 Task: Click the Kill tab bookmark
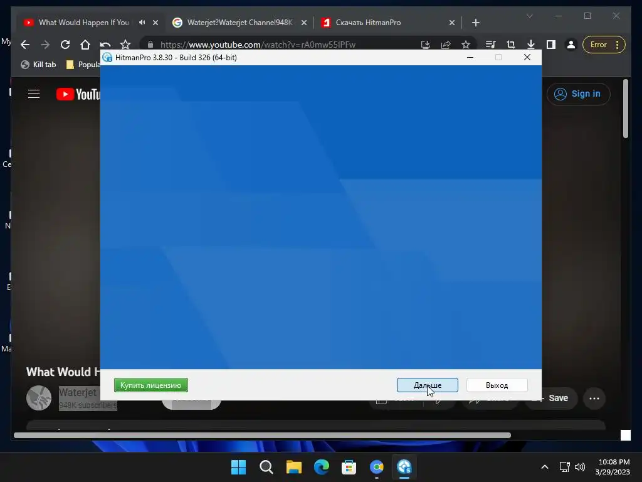point(38,65)
